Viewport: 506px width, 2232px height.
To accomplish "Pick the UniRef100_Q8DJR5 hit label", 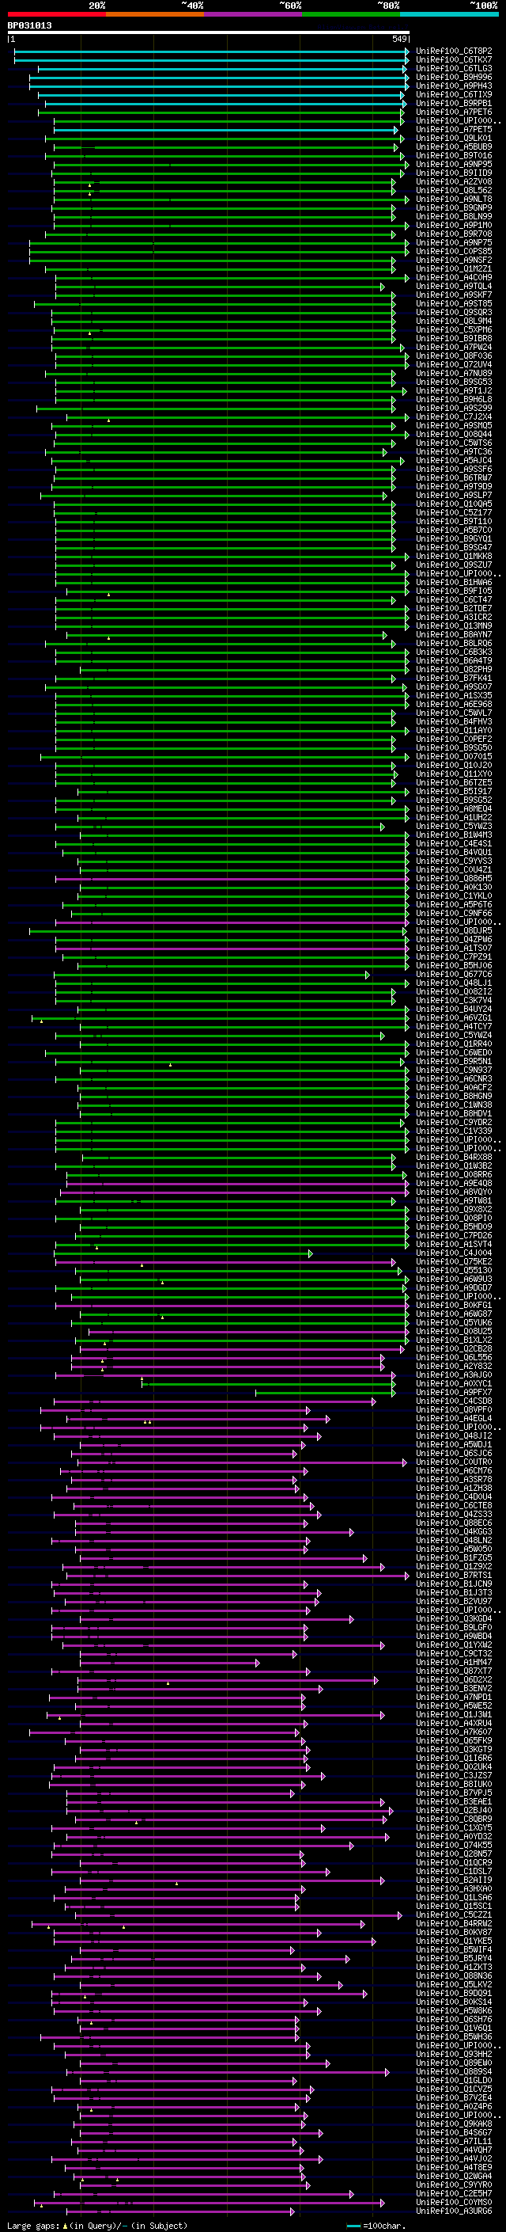I will (454, 931).
